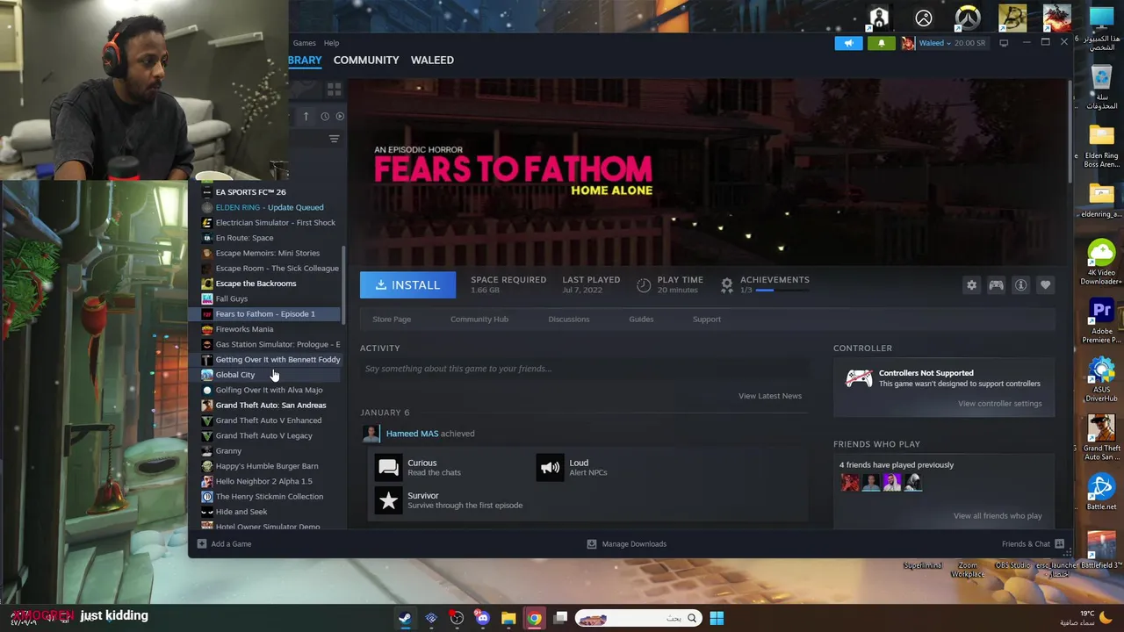Image resolution: width=1124 pixels, height=632 pixels.
Task: Open Manage Downloads
Action: [627, 544]
